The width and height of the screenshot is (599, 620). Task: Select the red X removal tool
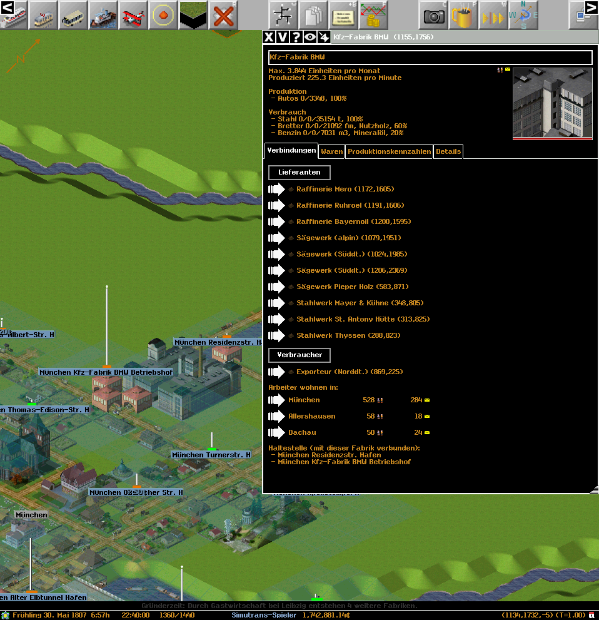[224, 15]
